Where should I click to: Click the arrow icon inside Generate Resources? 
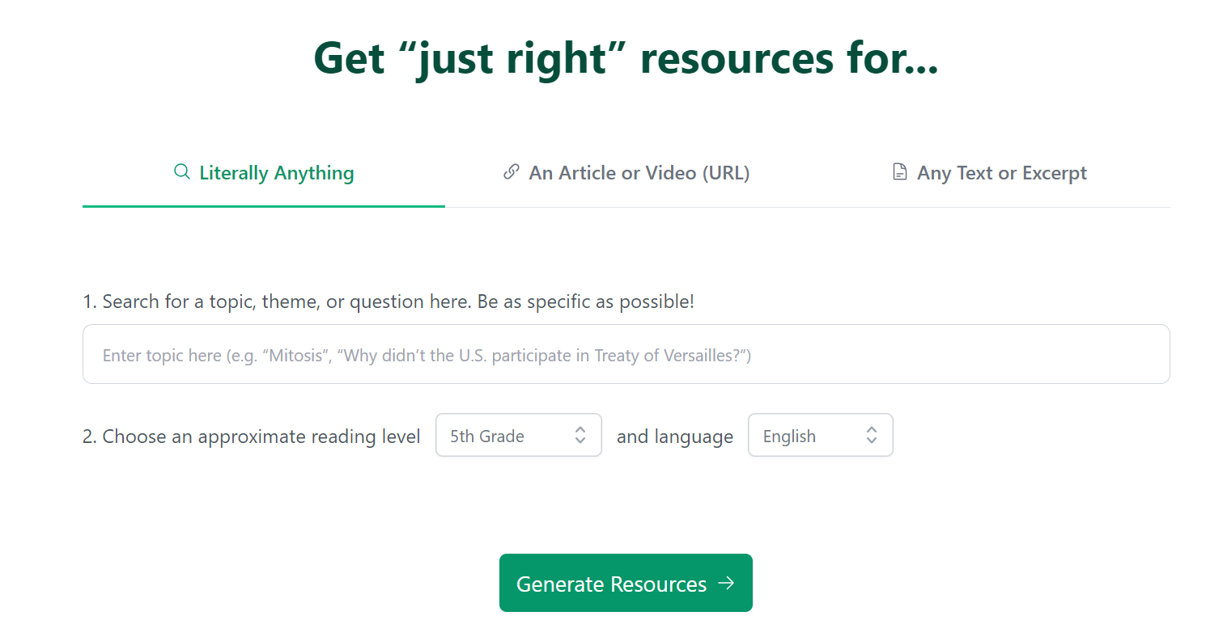click(727, 583)
